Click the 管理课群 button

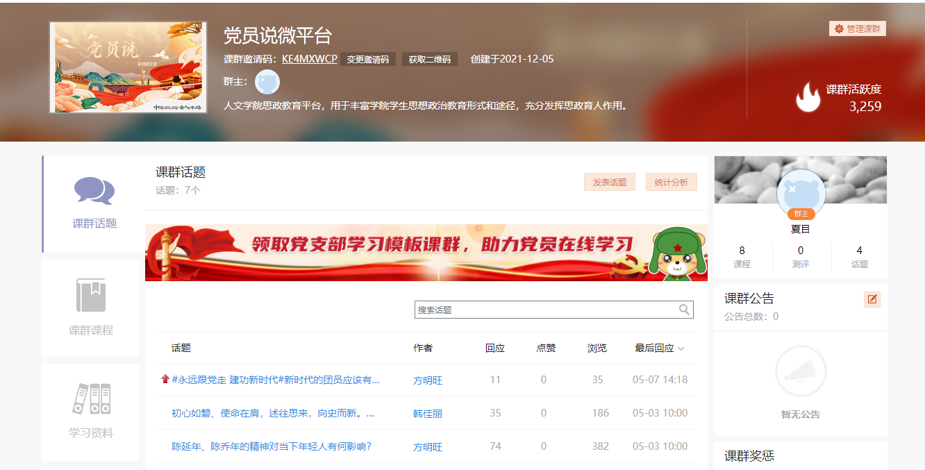[x=858, y=28]
